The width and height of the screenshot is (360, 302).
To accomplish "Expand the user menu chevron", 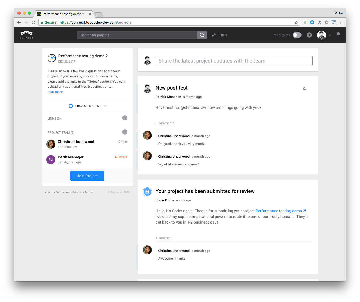I will pos(330,35).
